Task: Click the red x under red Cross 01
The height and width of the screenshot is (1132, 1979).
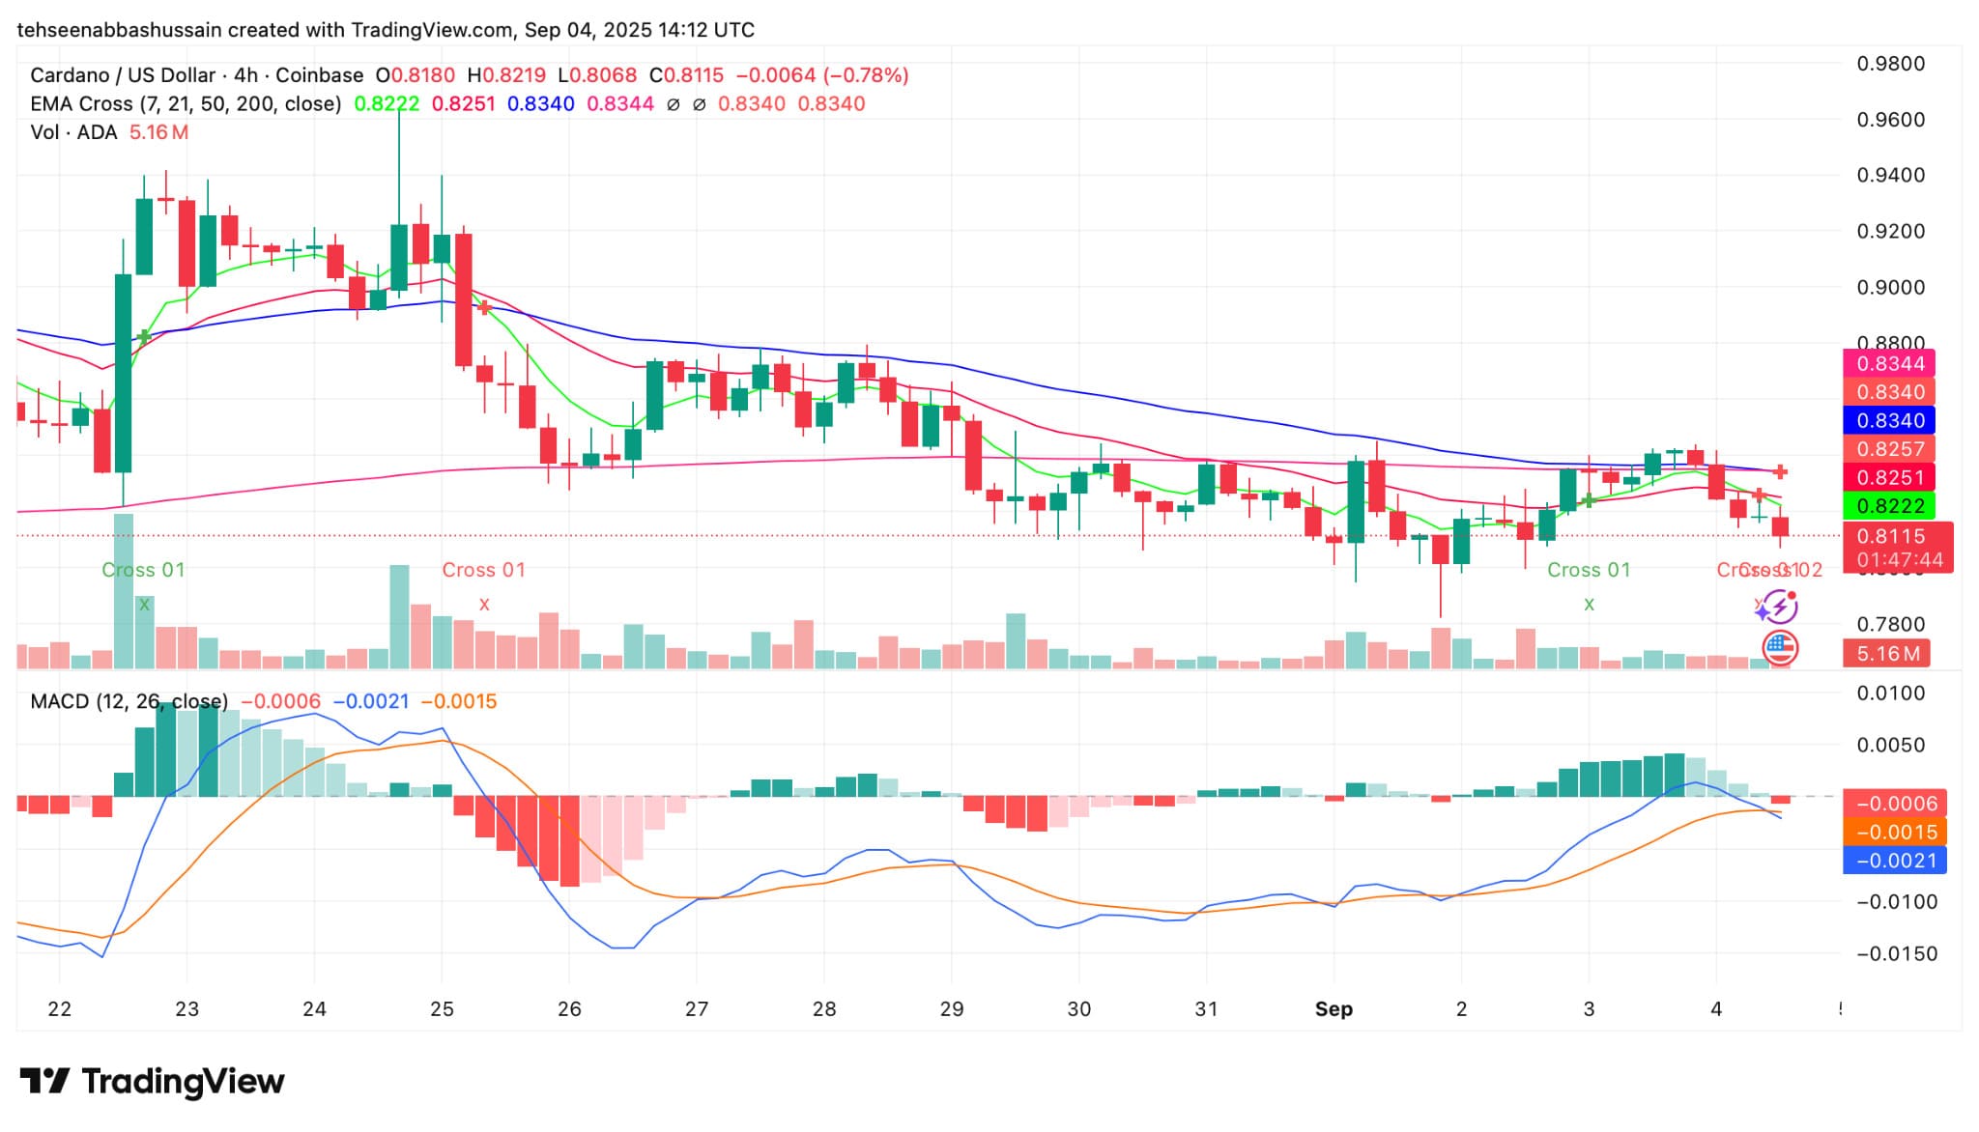Action: pyautogui.click(x=484, y=605)
